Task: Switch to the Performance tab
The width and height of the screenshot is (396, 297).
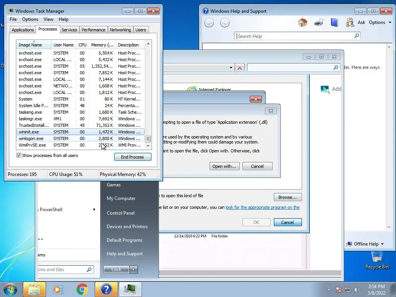Action: point(94,30)
